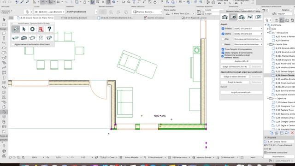
Task: Select the wall framing house icon
Action: point(24,38)
